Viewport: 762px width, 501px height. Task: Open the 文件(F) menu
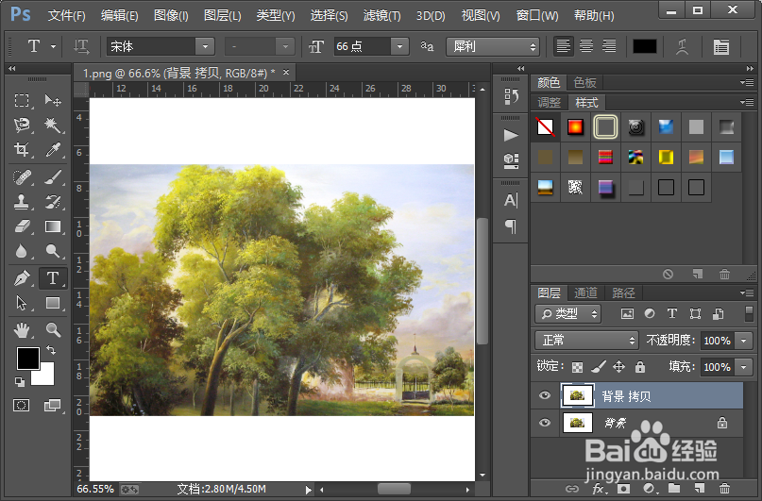(x=67, y=15)
